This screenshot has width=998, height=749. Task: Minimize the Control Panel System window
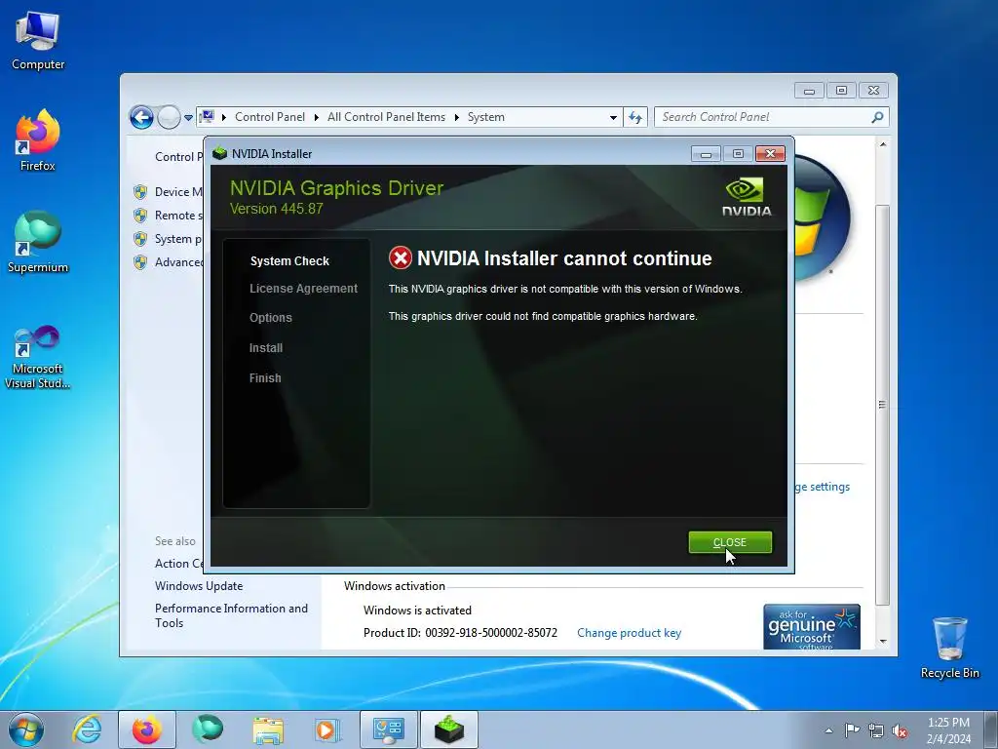click(809, 91)
